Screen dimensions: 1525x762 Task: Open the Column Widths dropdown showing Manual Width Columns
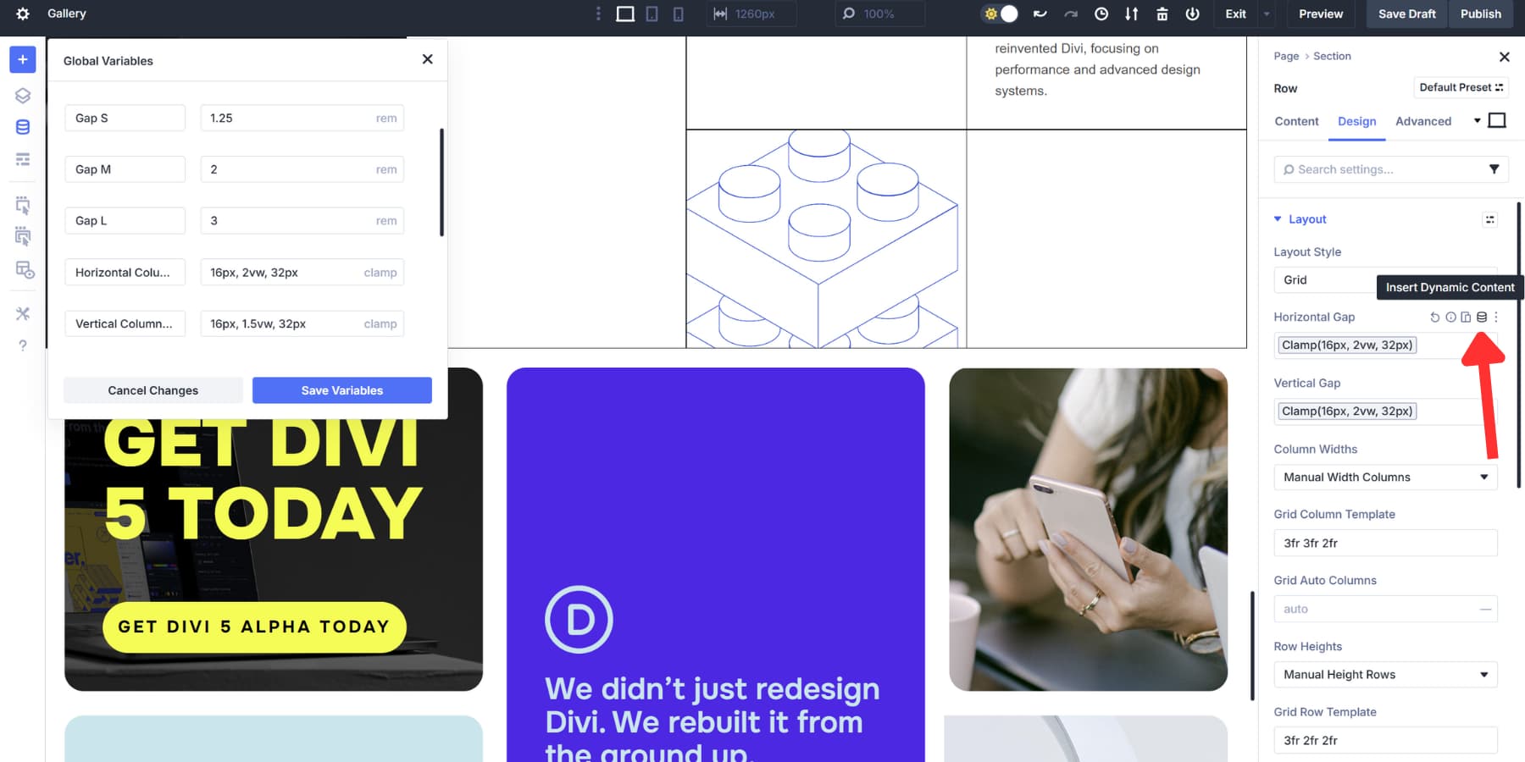[1385, 477]
